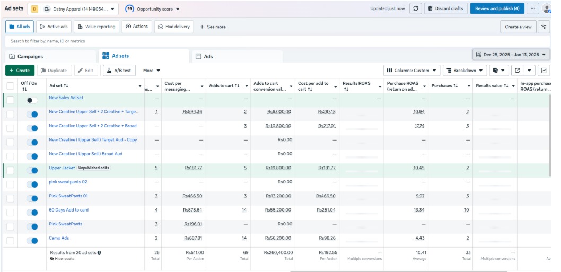Open the export options dropdown arrow
The image size is (561, 272).
(x=529, y=71)
